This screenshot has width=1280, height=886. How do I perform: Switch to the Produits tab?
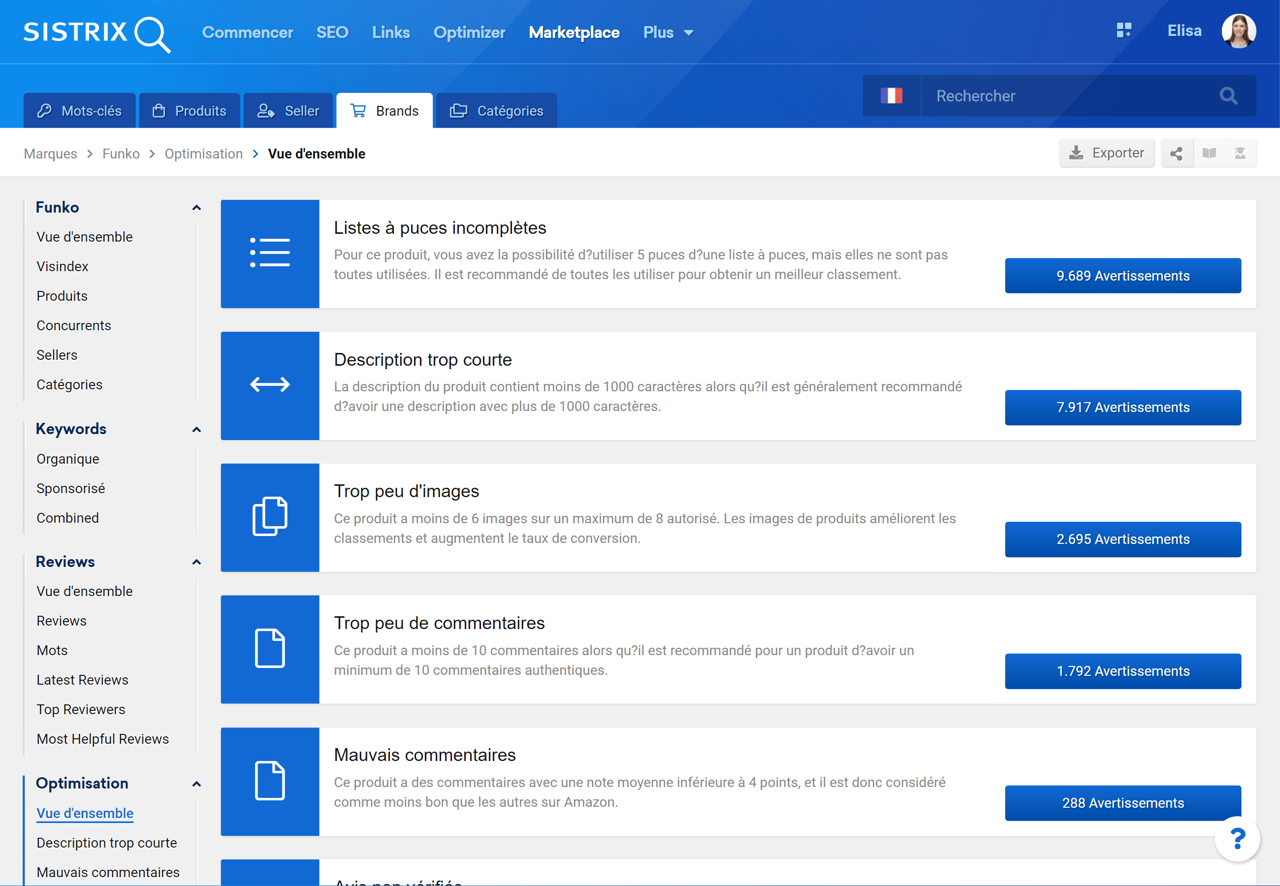[x=189, y=110]
